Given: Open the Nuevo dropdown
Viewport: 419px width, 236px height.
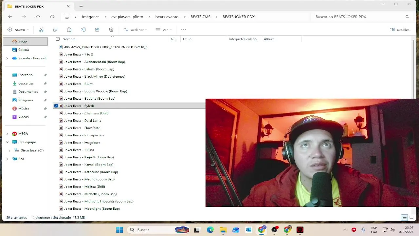Looking at the screenshot, I should pos(18,30).
